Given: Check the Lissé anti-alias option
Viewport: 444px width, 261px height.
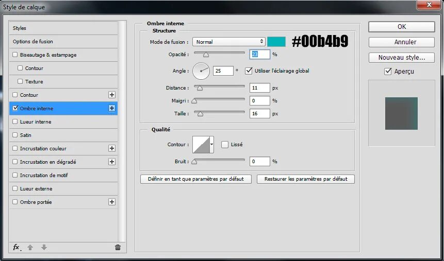Looking at the screenshot, I should (225, 145).
